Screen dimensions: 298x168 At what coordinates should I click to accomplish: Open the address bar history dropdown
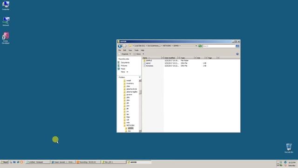tap(196, 46)
